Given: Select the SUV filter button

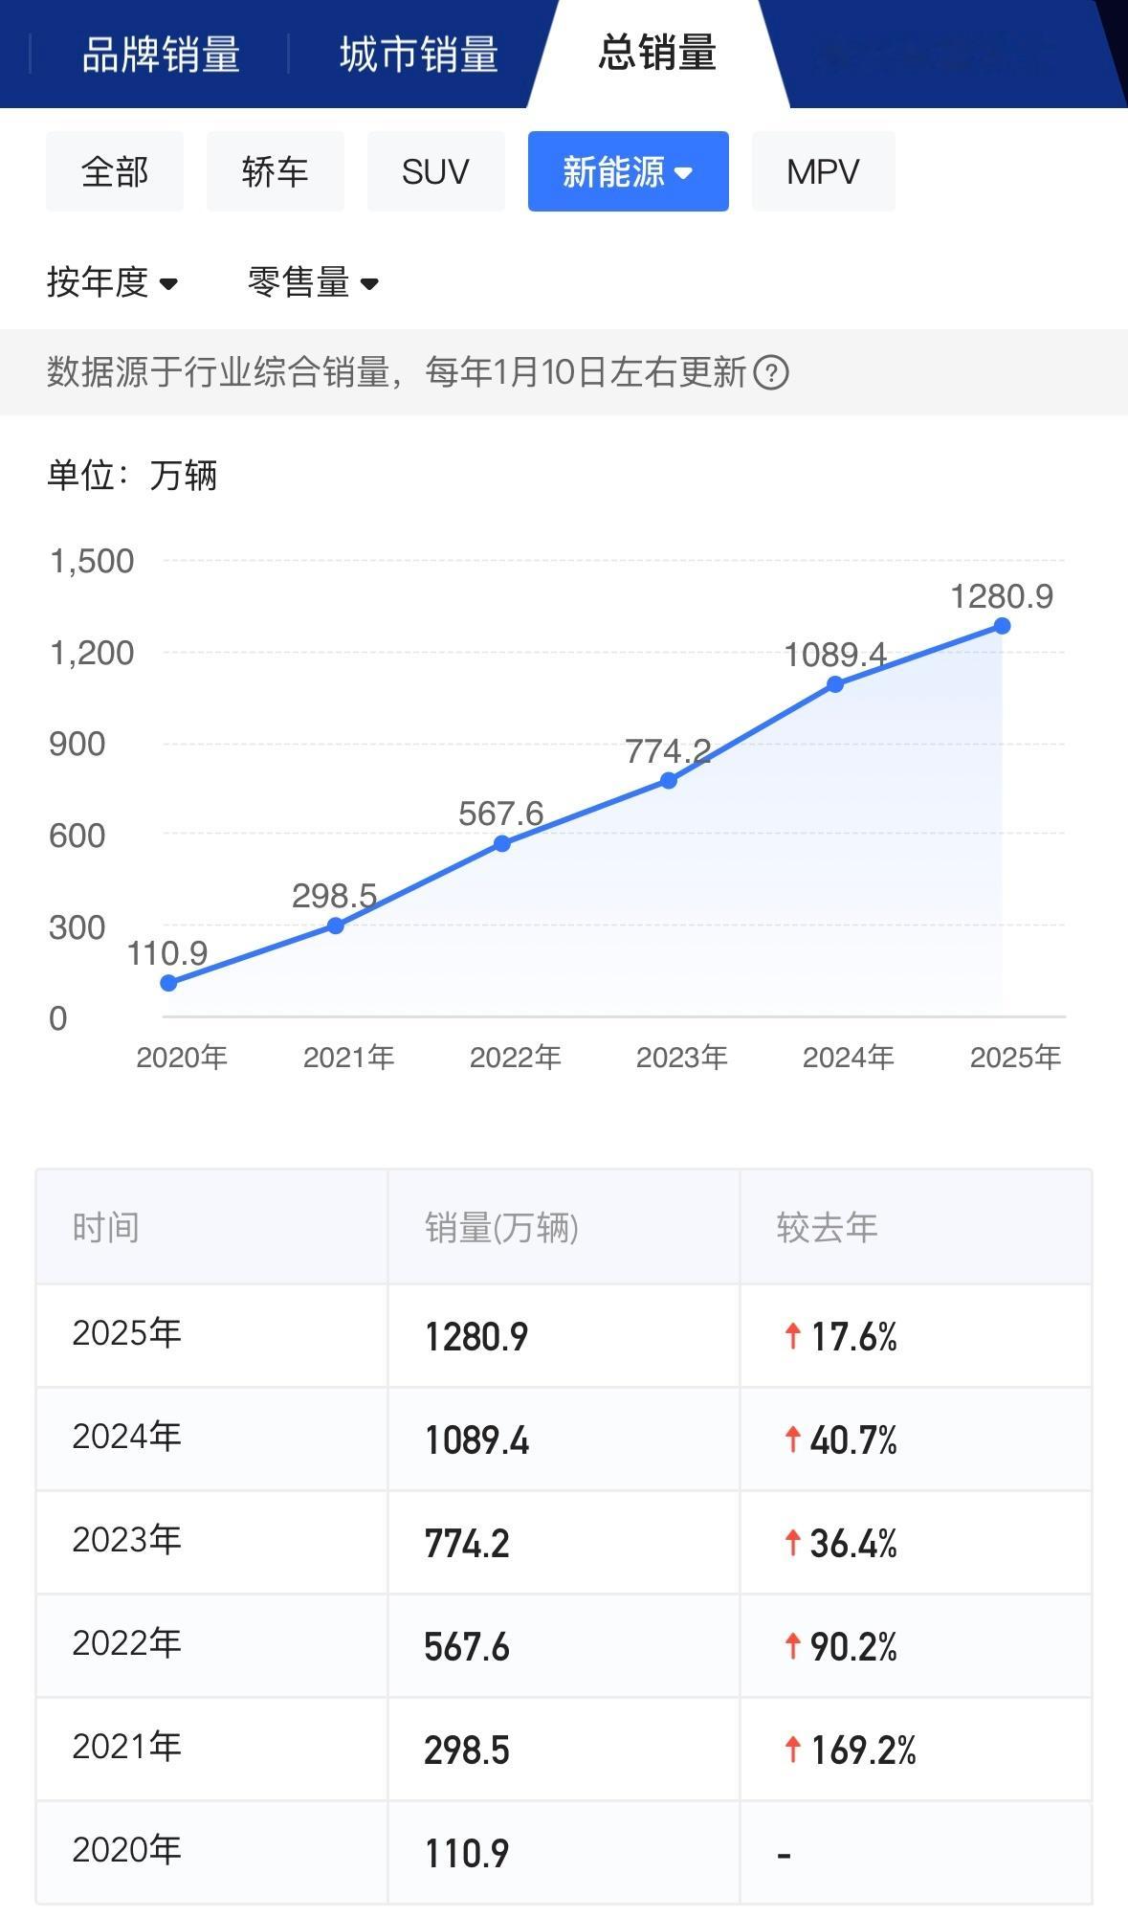Looking at the screenshot, I should coord(436,171).
